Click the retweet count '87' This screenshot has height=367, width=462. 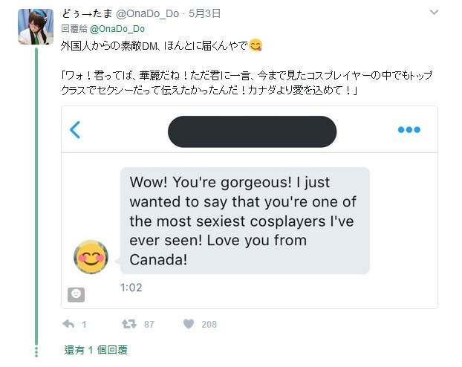[149, 325]
